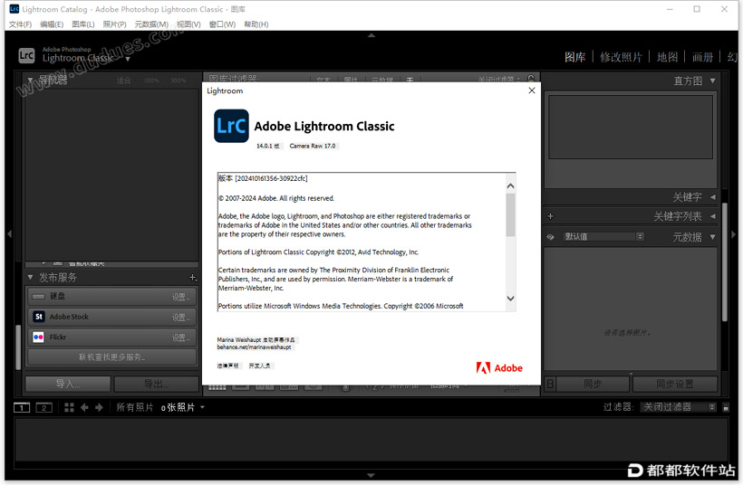Image resolution: width=743 pixels, height=485 pixels.
Task: Open the 编辑(E) menu
Action: (52, 24)
